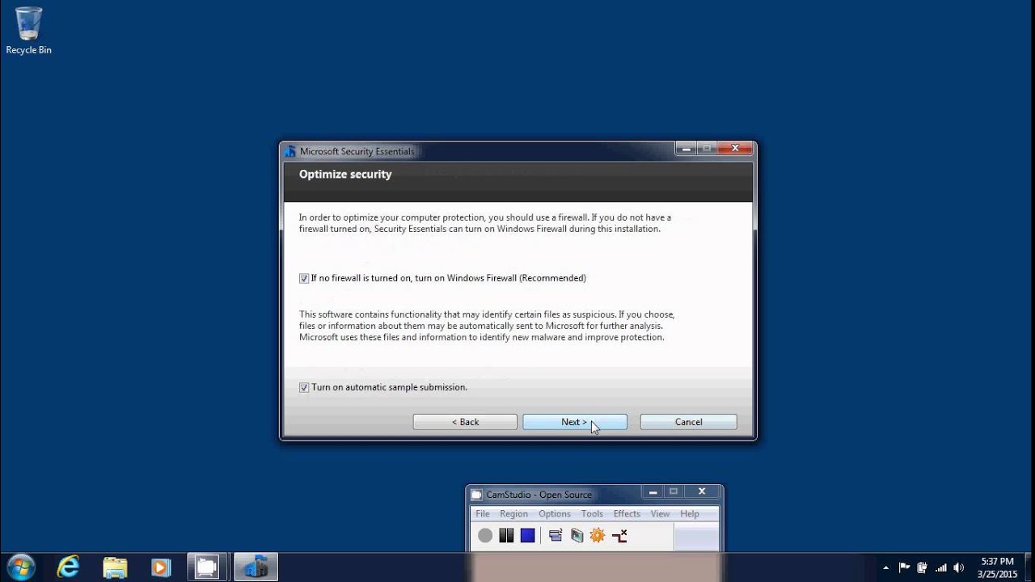Pause recording in CamStudio
Screen dimensions: 1035x582
(x=506, y=535)
